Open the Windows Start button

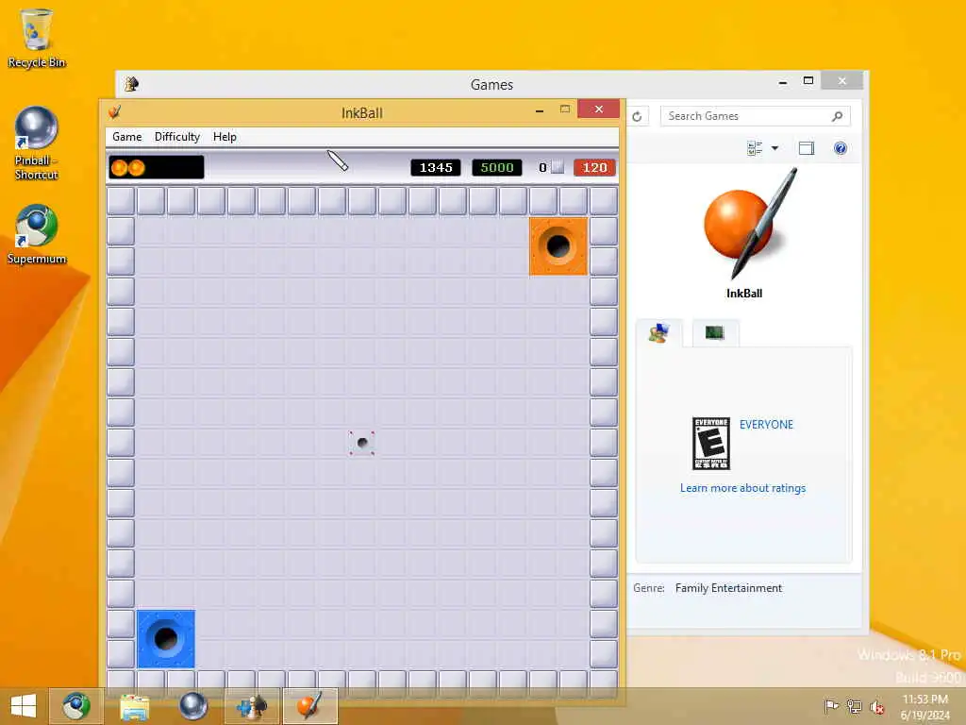coord(24,706)
